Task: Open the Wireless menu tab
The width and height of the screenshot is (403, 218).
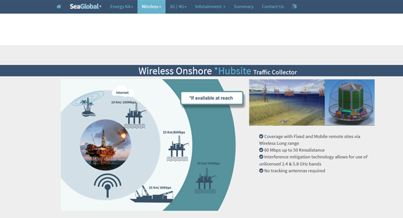Action: [151, 7]
